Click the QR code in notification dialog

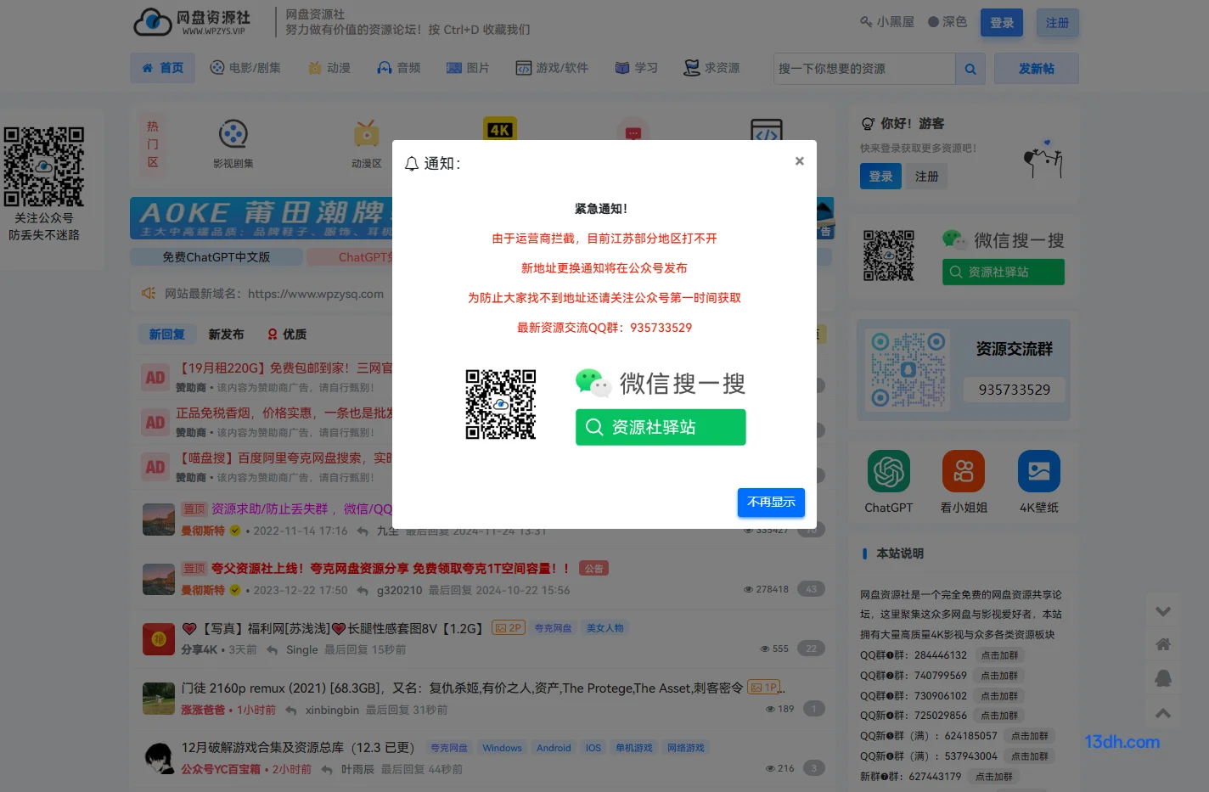tap(501, 404)
